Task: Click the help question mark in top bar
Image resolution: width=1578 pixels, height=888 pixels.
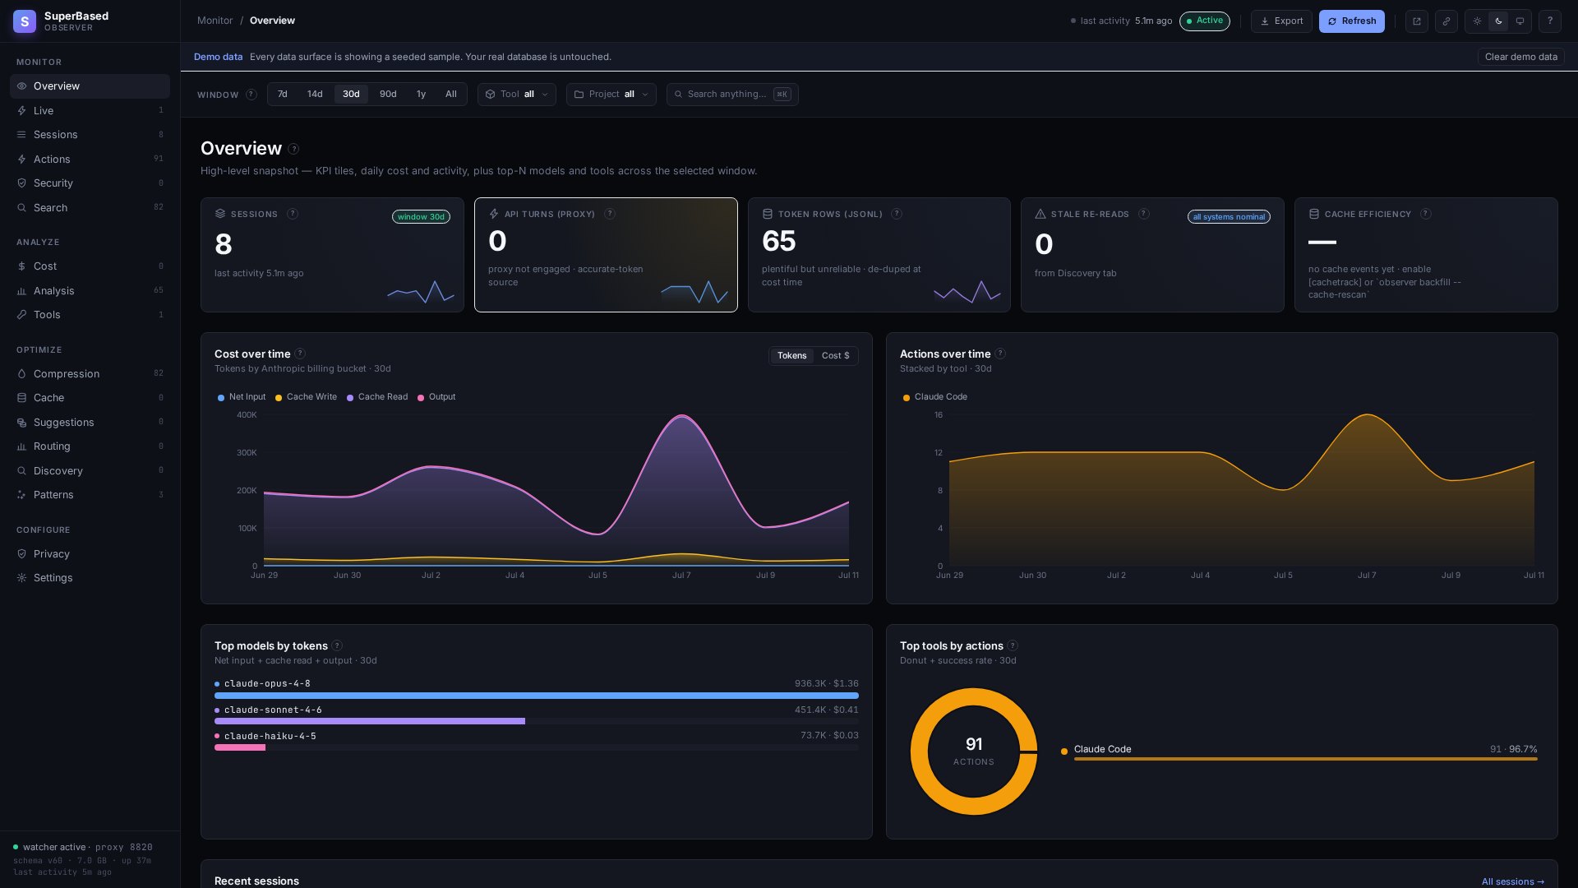Action: coord(1550,21)
